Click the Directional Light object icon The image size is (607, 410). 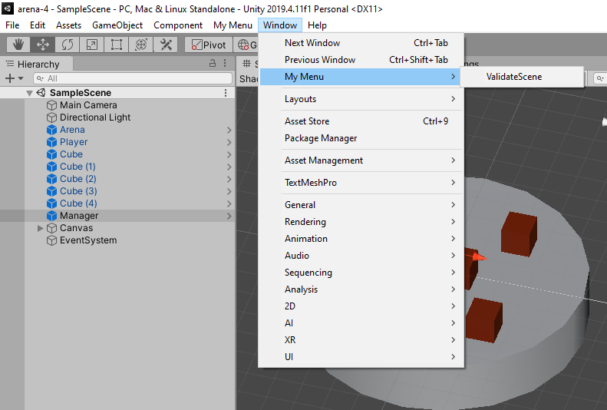pyautogui.click(x=51, y=117)
